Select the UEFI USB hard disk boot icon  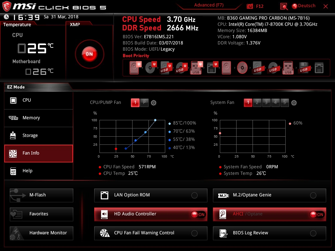[x=166, y=68]
